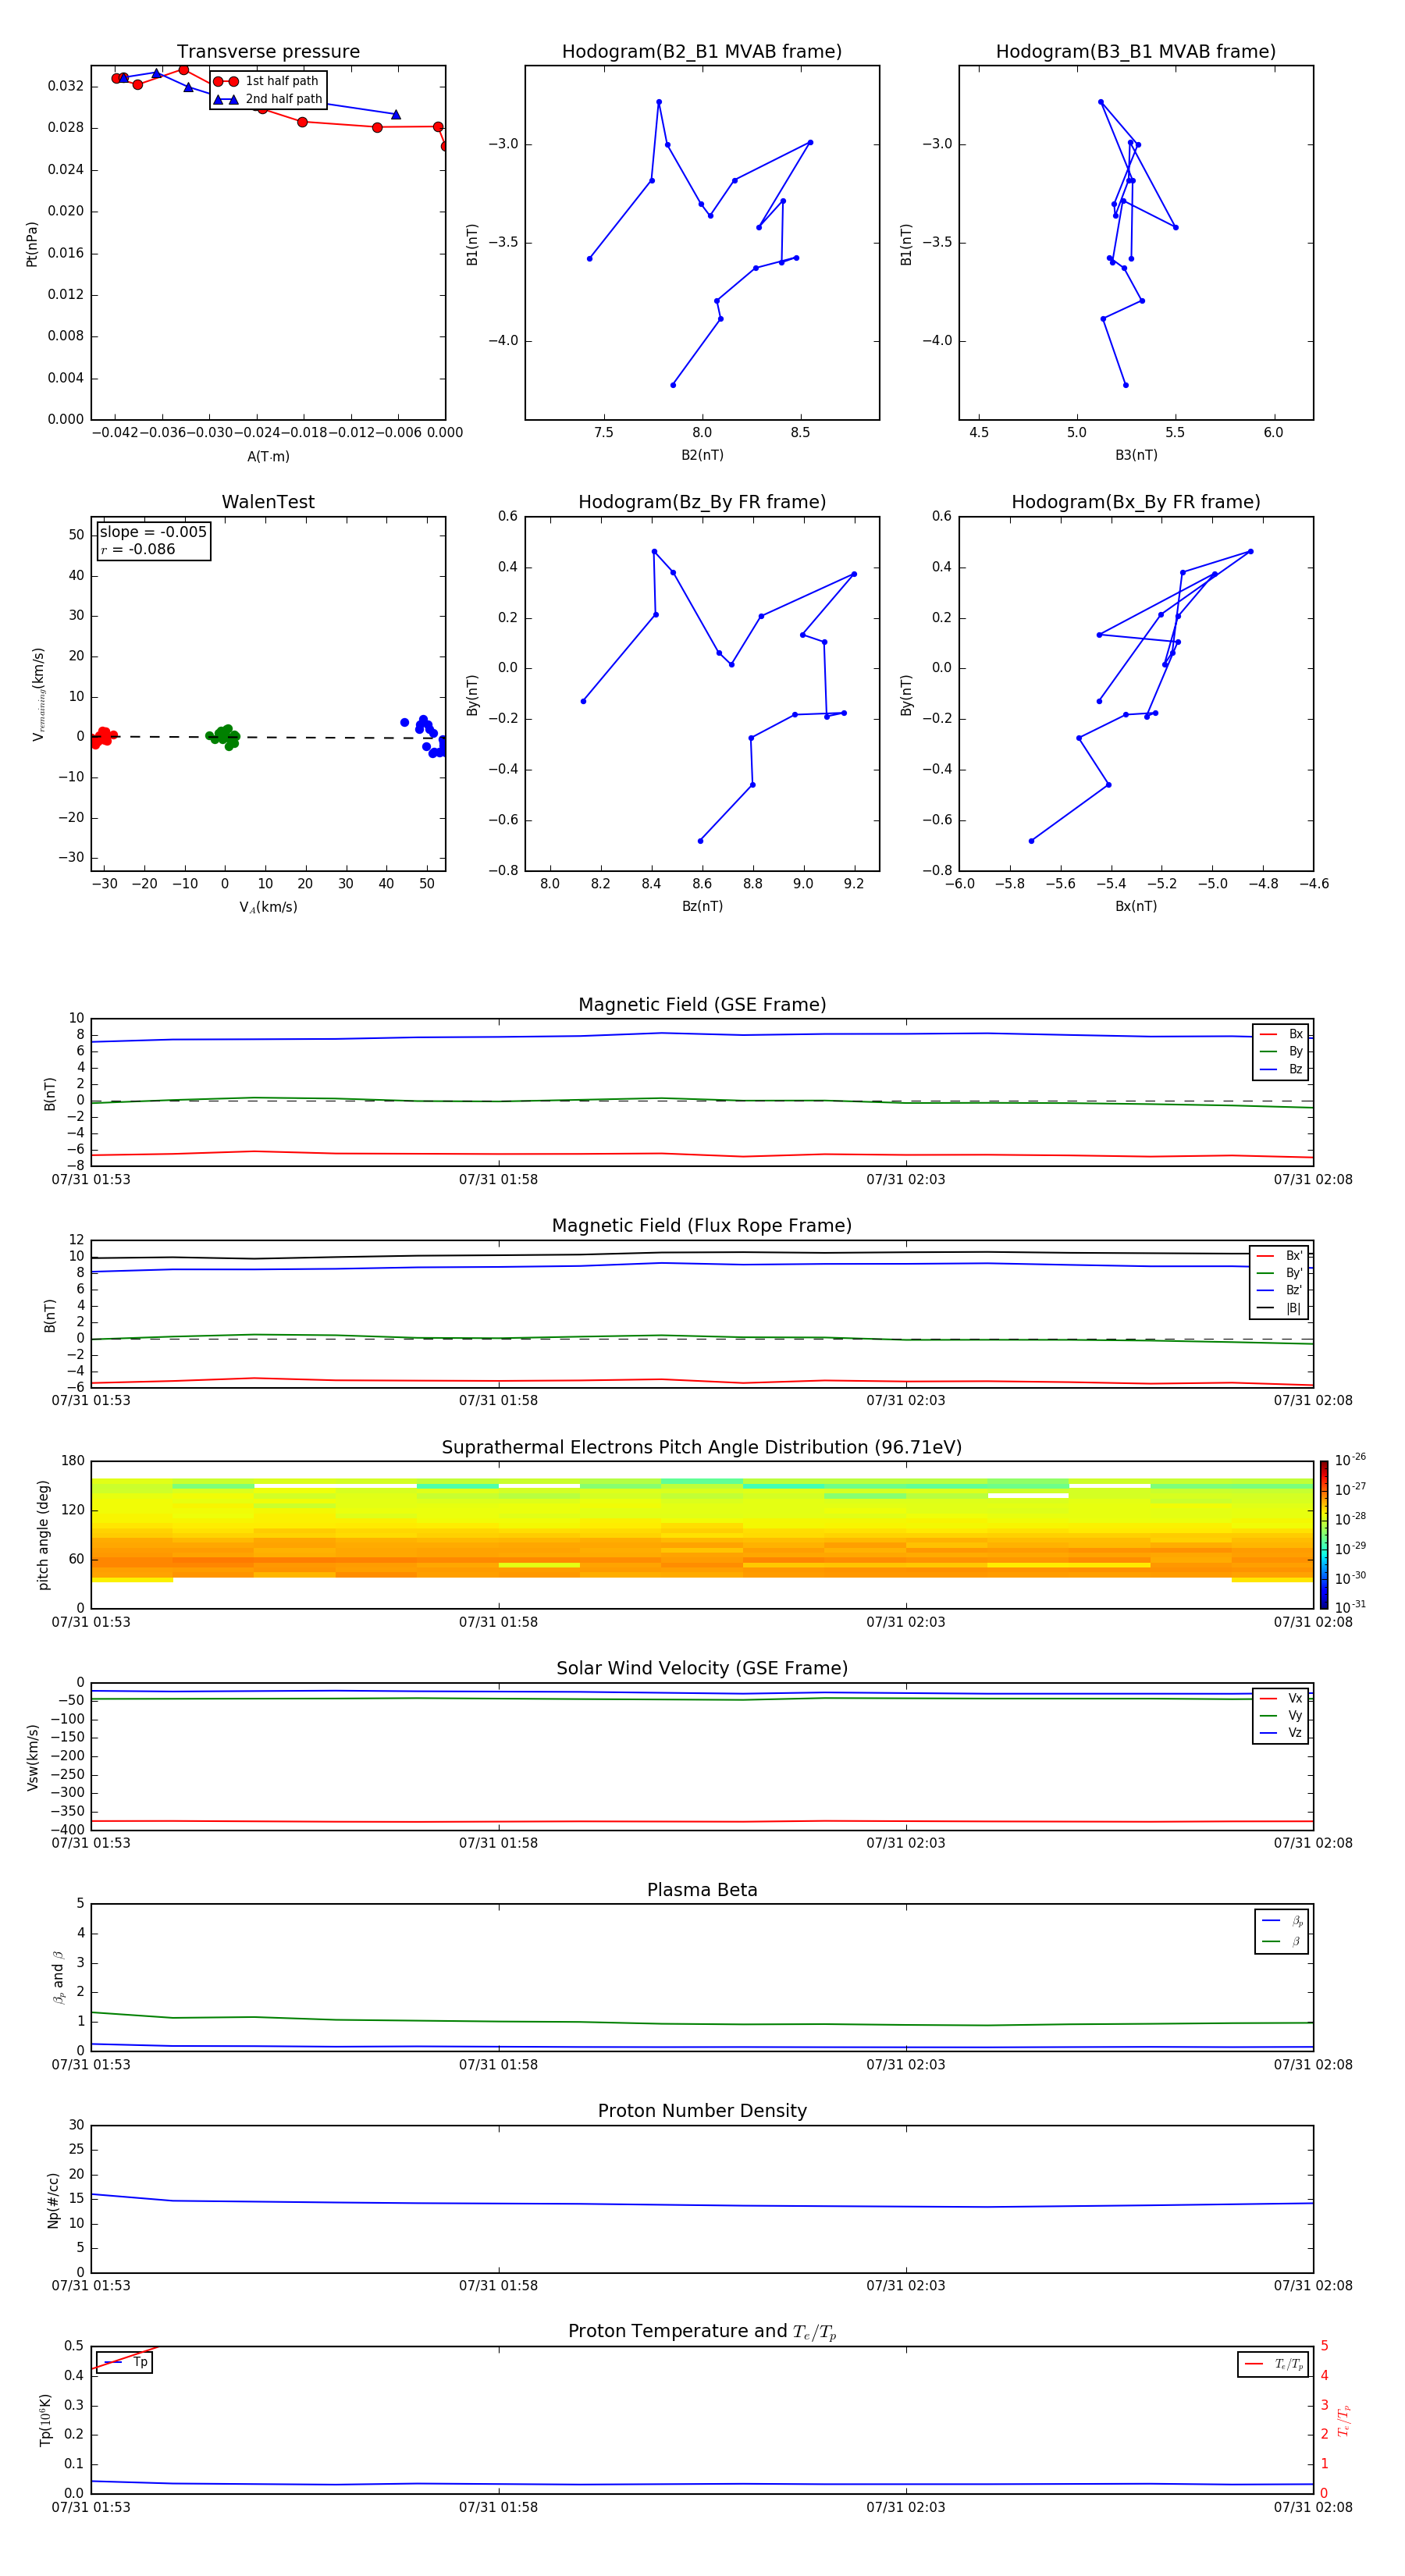The image size is (1405, 2576).
Task: Select the βp legend entry in Plasma Beta plot
Action: point(1282,1921)
